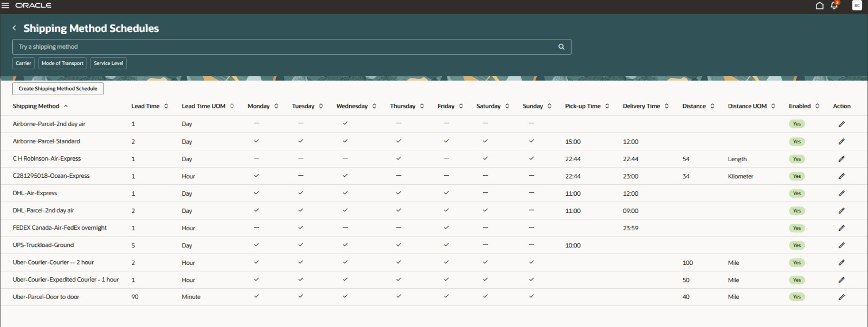The height and width of the screenshot is (327, 868).
Task: Click the Service Level filter chip
Action: point(108,63)
